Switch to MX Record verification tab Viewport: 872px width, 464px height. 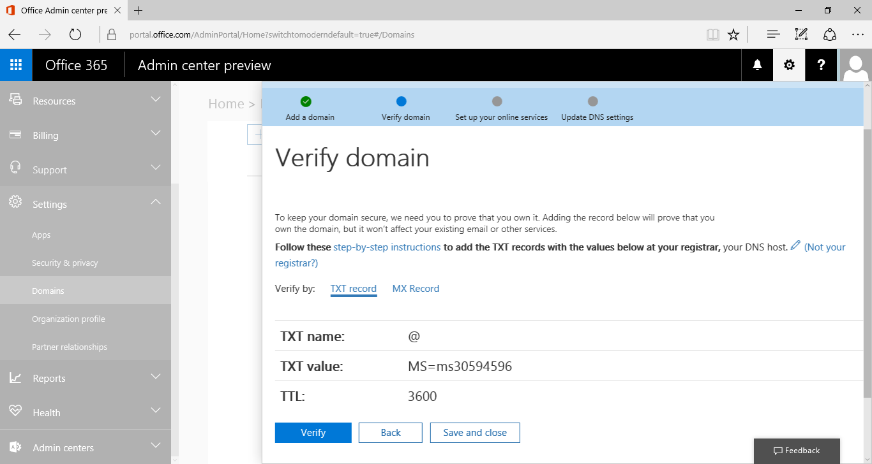tap(416, 289)
